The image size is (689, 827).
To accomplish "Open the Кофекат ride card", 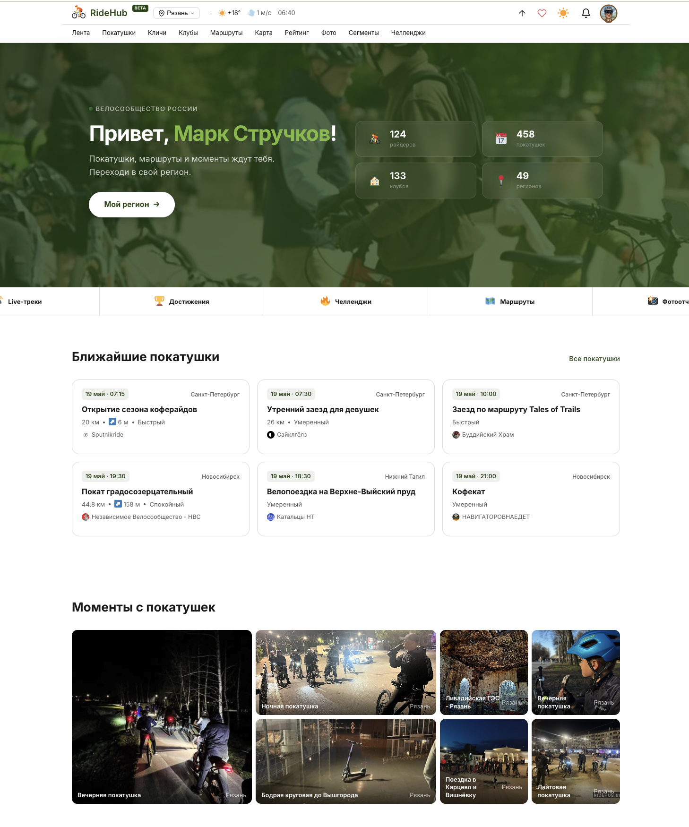I will click(531, 499).
